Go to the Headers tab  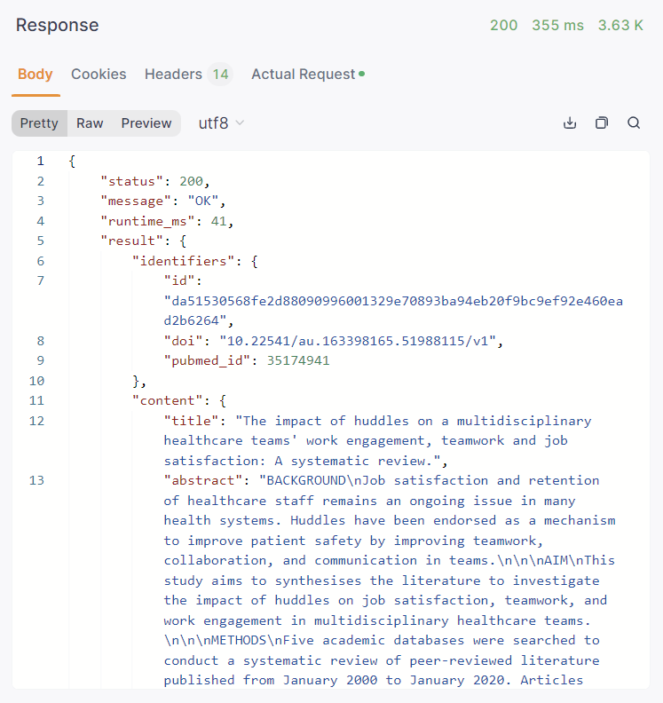(x=173, y=75)
